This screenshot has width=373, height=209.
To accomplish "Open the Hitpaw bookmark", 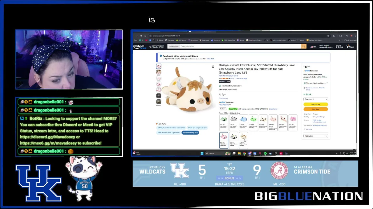I will coord(240,40).
